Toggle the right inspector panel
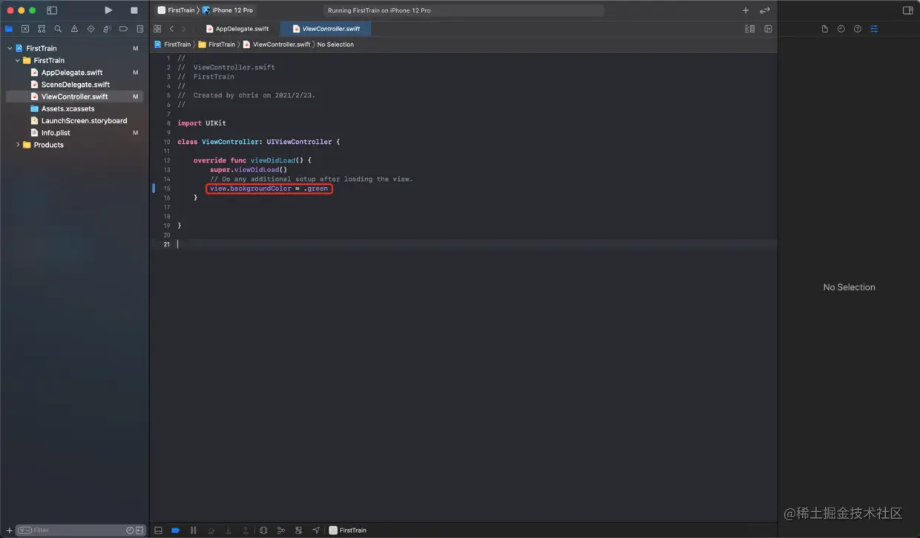Viewport: 920px width, 538px height. pos(907,10)
